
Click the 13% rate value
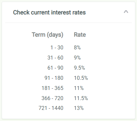[x=79, y=108]
